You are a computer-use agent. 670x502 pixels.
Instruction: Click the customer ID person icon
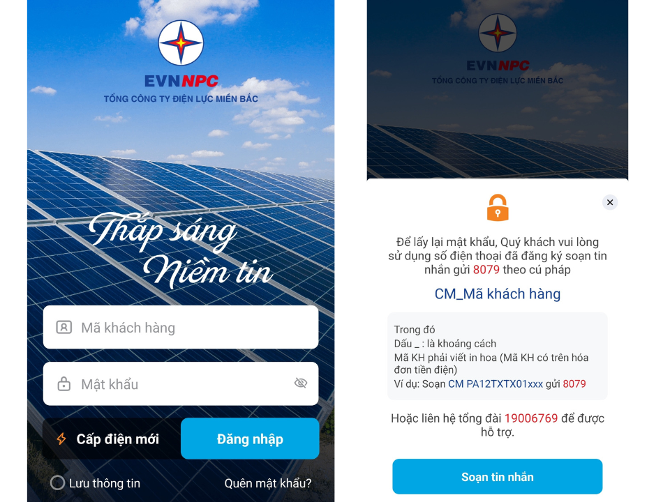(64, 328)
